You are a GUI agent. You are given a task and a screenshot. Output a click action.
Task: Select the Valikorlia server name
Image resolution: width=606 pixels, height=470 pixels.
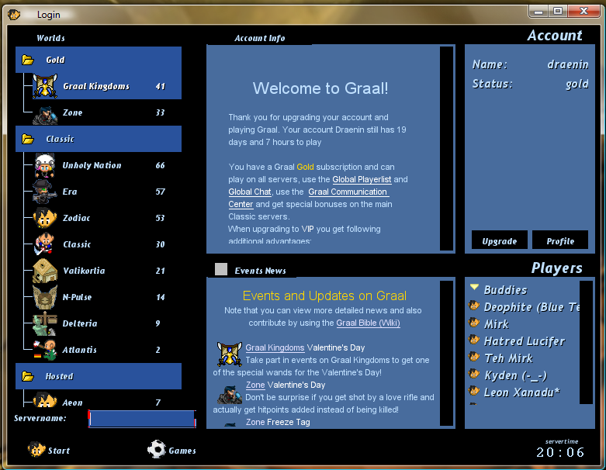(84, 271)
